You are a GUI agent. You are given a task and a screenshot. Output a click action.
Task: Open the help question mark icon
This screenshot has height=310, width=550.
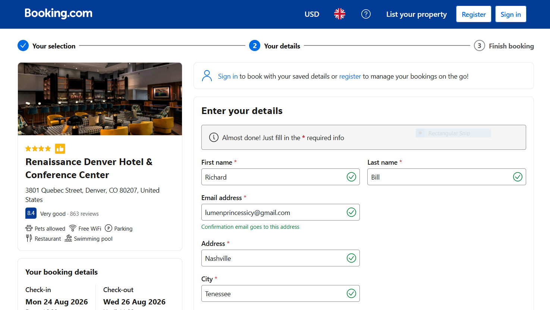(x=366, y=14)
